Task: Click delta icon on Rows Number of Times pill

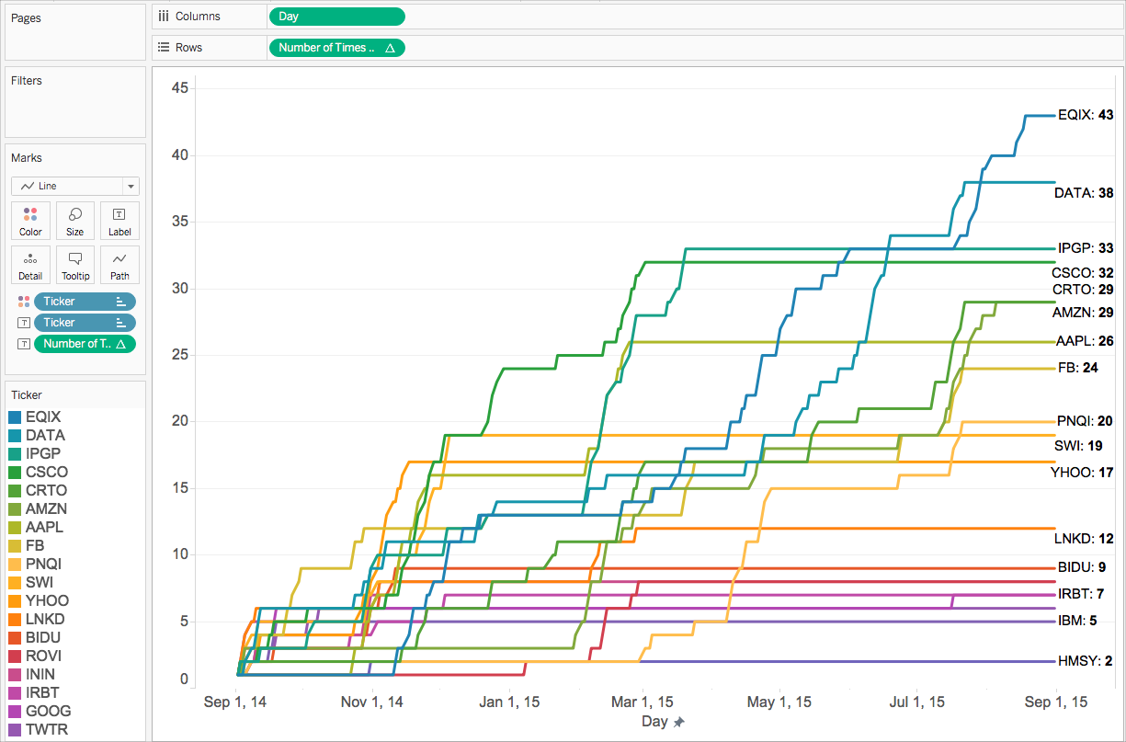Action: pos(390,48)
